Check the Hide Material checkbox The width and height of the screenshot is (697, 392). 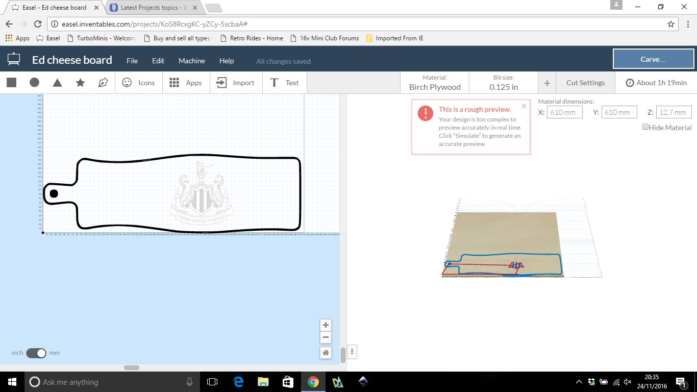click(645, 127)
